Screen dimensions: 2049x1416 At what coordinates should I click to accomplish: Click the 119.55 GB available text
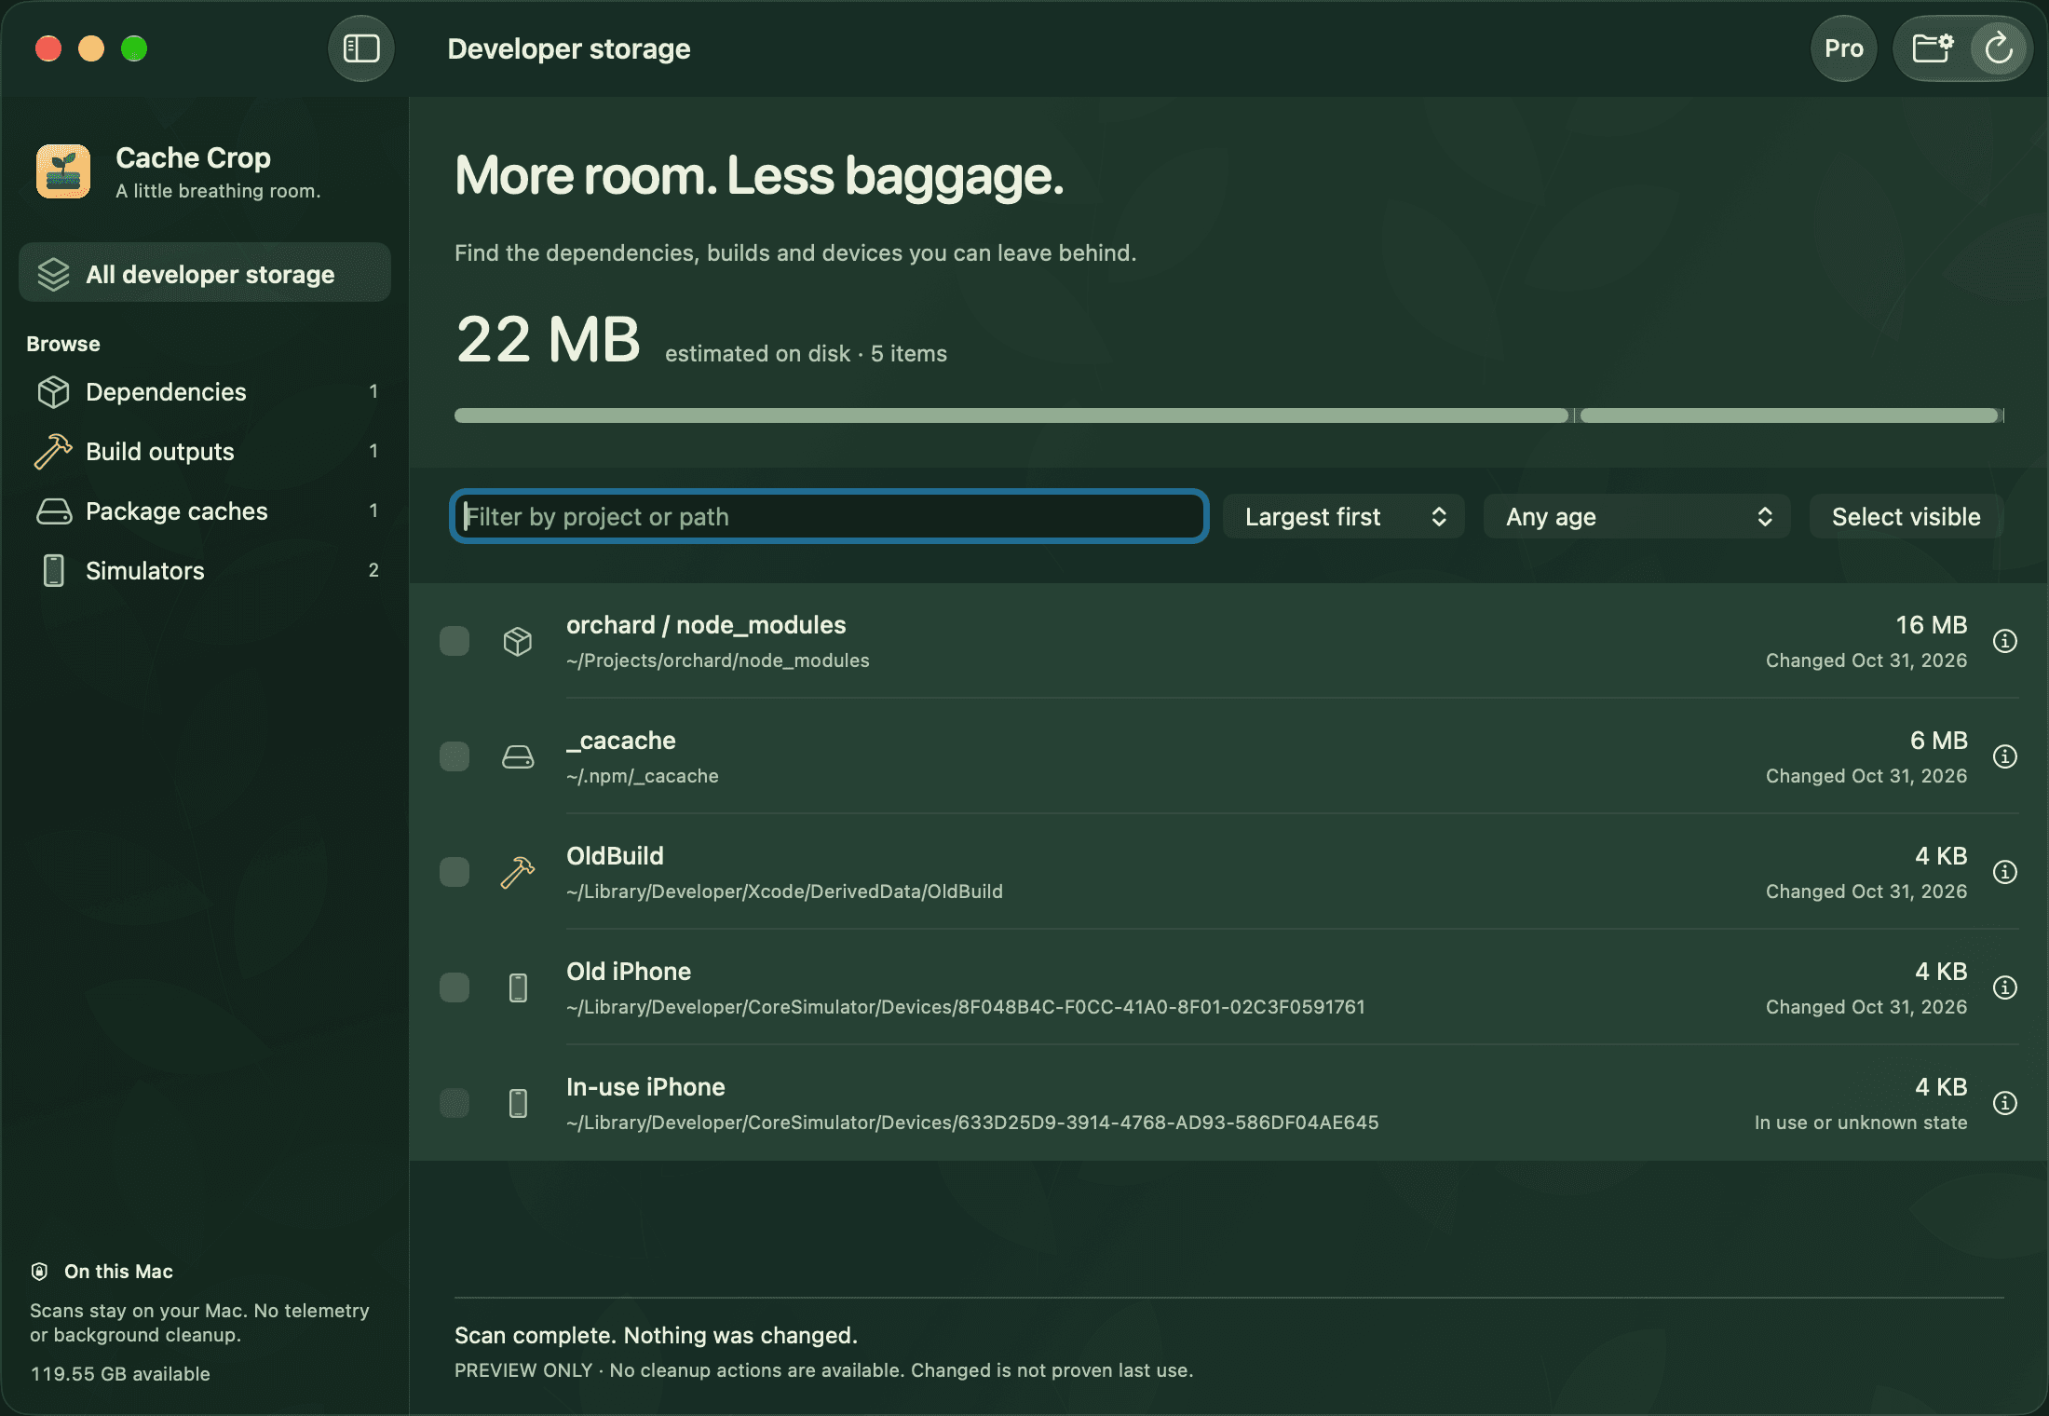tap(120, 1374)
